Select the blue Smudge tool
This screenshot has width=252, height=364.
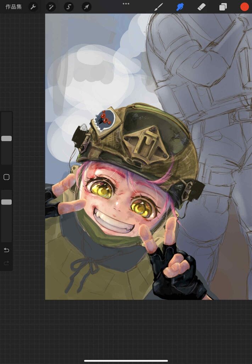pos(180,7)
